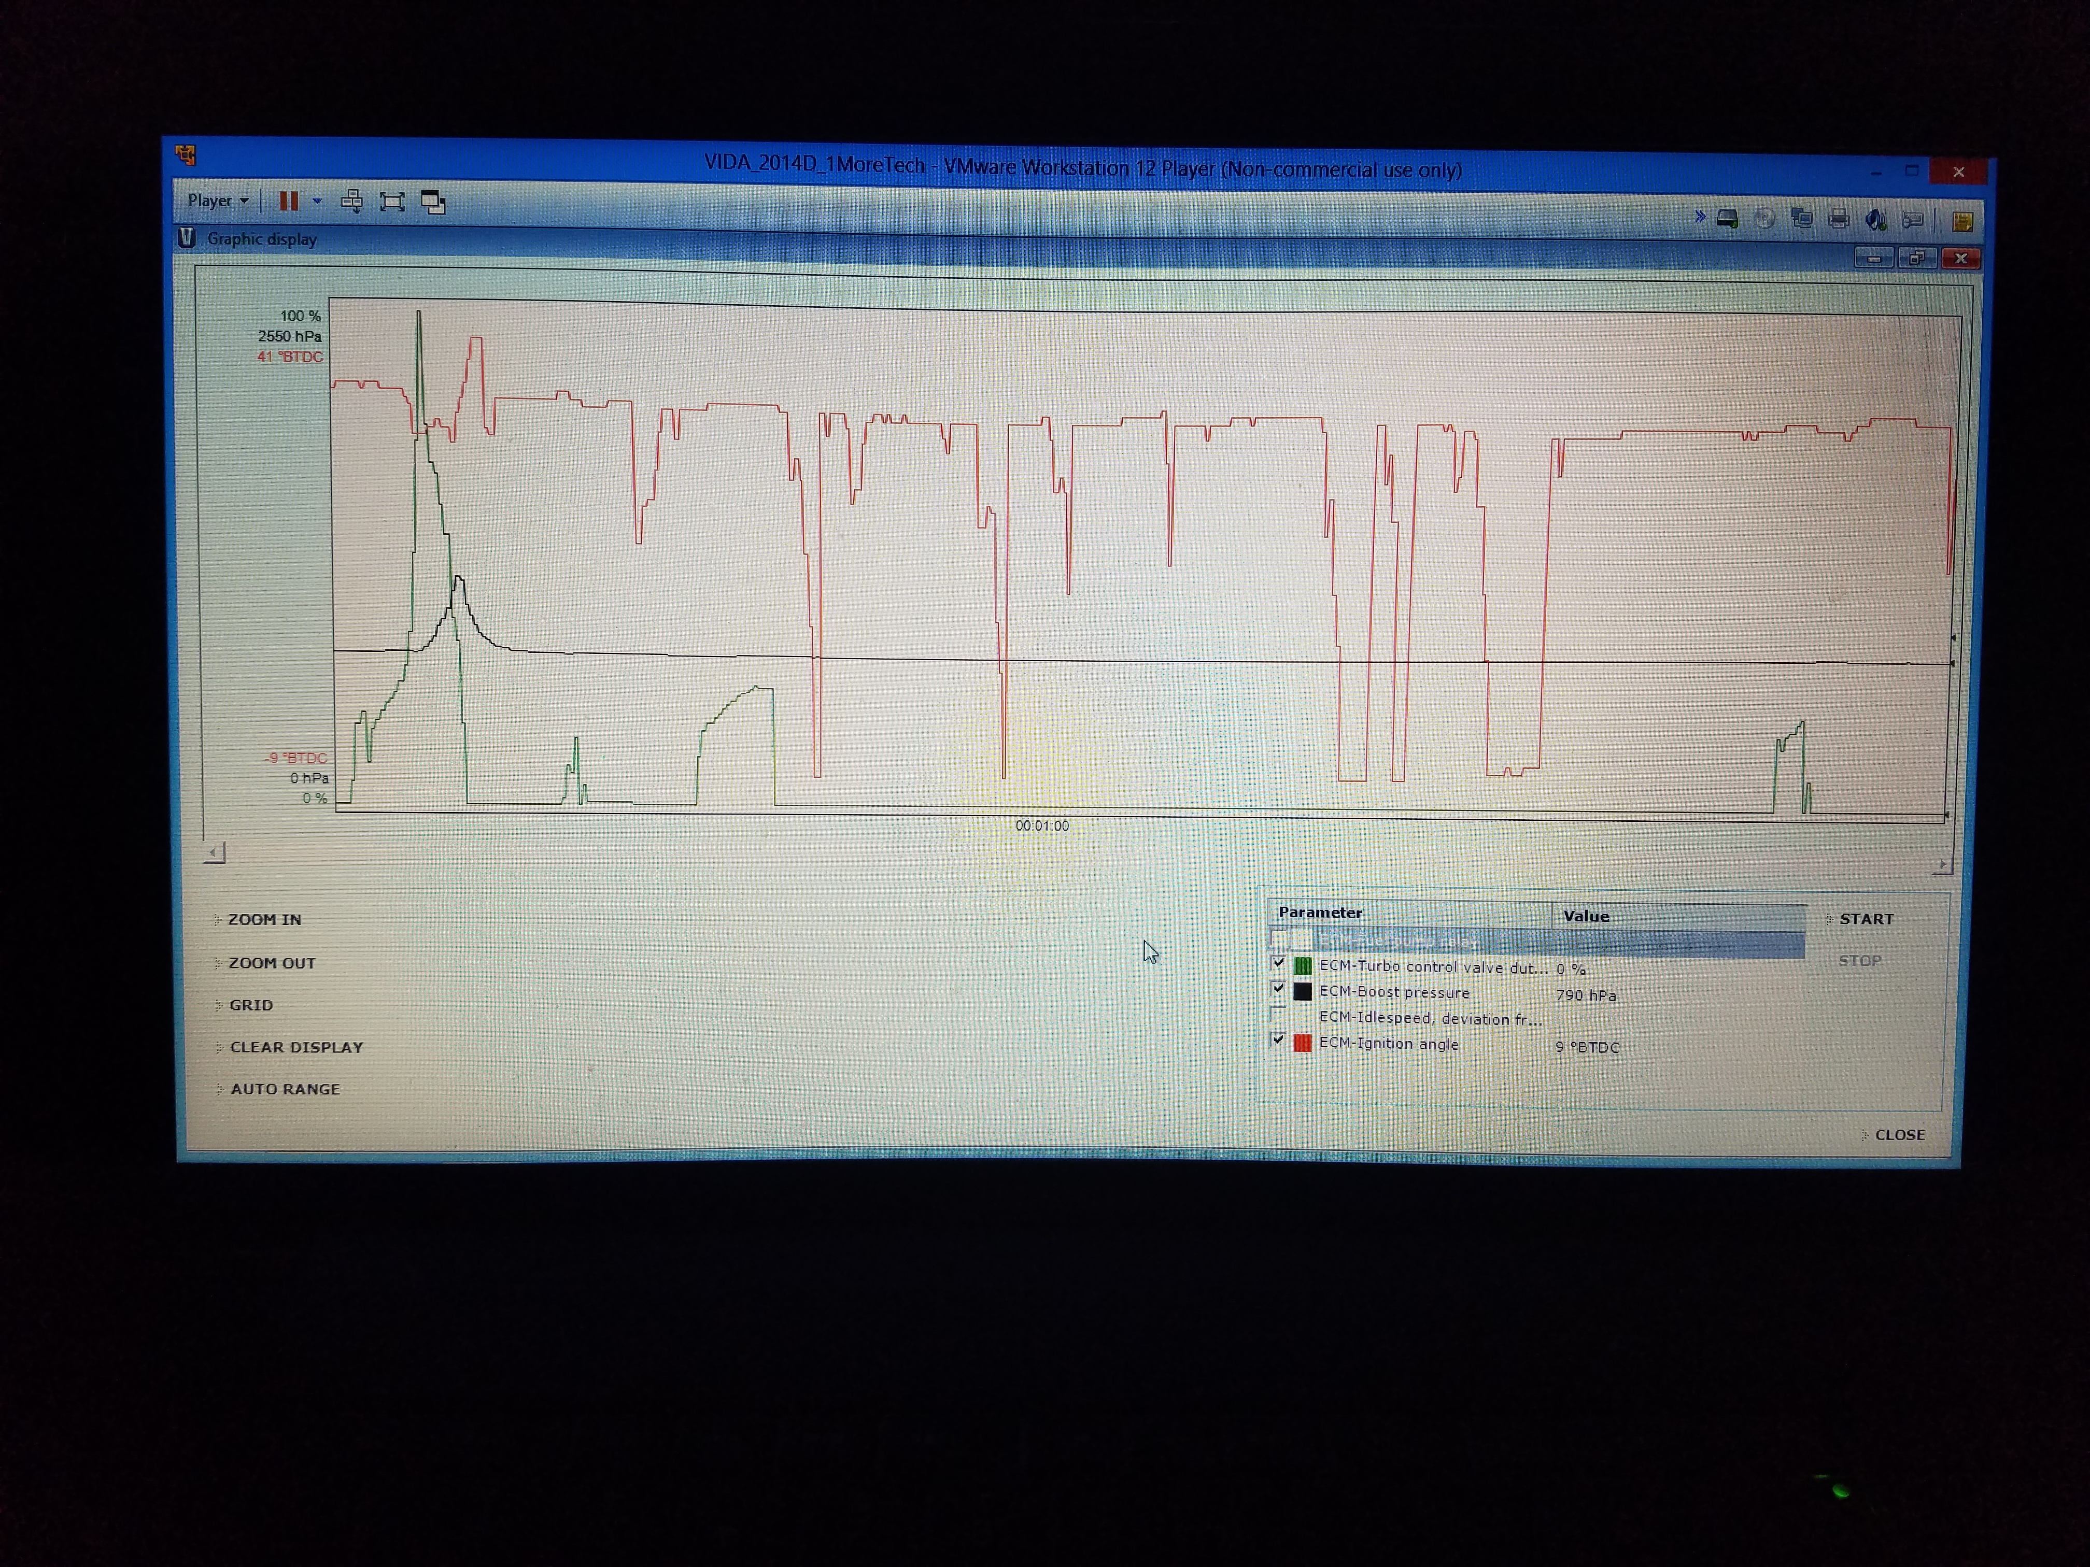Click ZOOM IN on graph
This screenshot has height=1567, width=2090.
[x=264, y=919]
